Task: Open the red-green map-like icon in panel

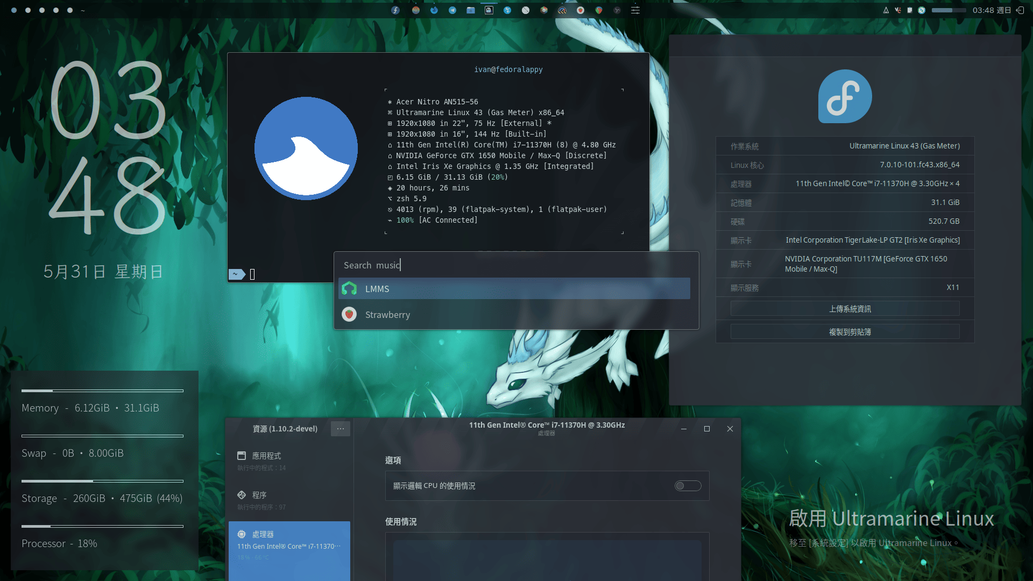Action: click(x=599, y=10)
